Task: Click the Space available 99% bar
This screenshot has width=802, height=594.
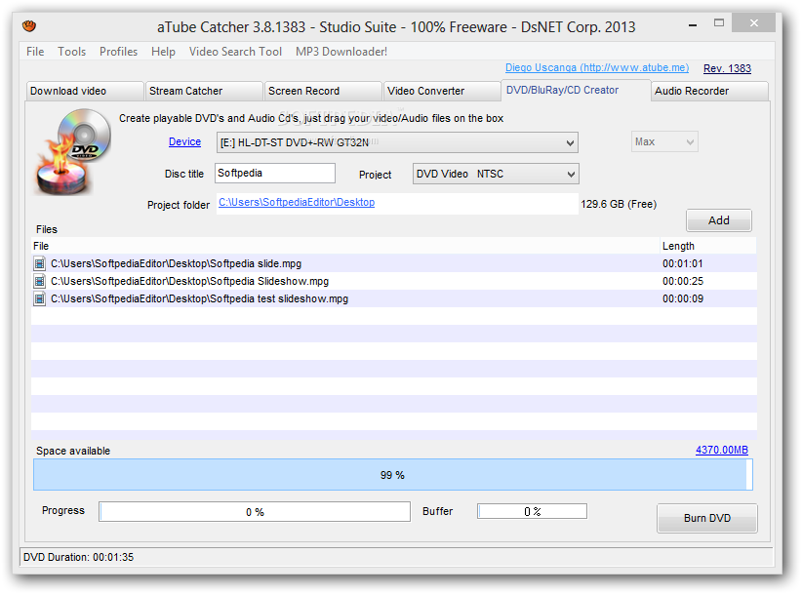Action: (x=393, y=474)
